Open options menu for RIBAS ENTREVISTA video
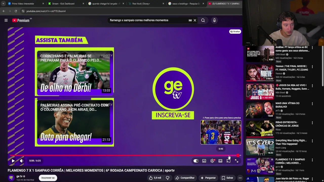Image resolution: width=324 pixels, height=182 pixels. click(312, 123)
